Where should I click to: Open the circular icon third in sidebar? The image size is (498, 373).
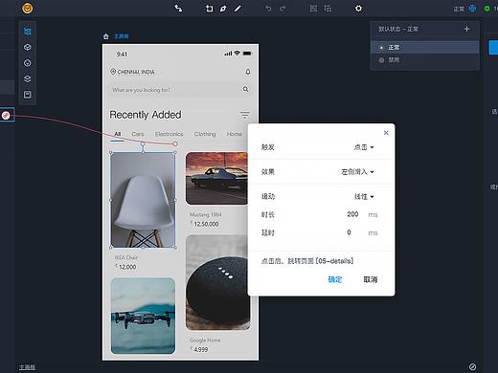click(x=28, y=63)
